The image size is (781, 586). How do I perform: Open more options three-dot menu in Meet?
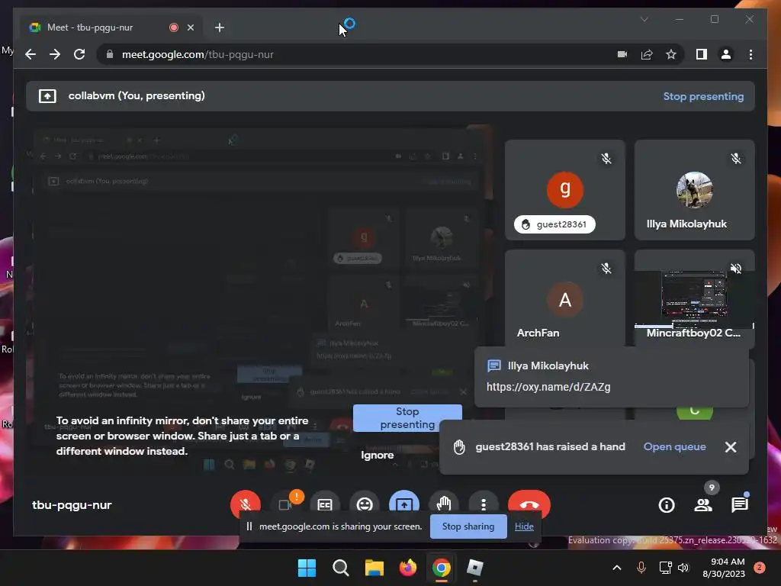(x=483, y=505)
